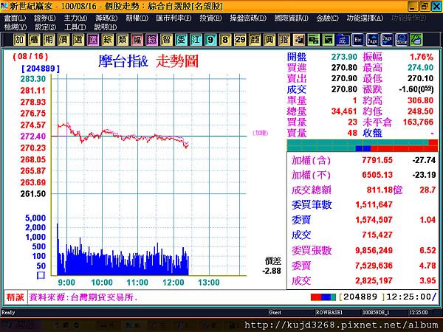The height and width of the screenshot is (332, 443).
Task: Click the 最高 value 274.90
Action: click(420, 68)
